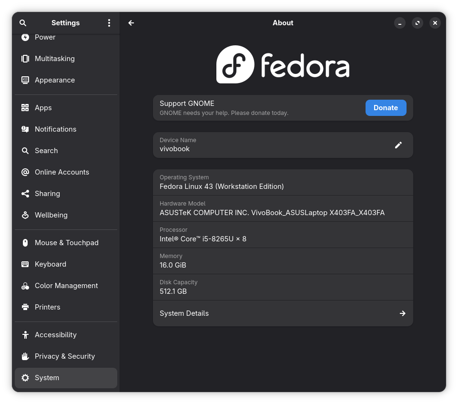This screenshot has height=404, width=458.
Task: Click the device name vivobook
Action: click(x=174, y=149)
